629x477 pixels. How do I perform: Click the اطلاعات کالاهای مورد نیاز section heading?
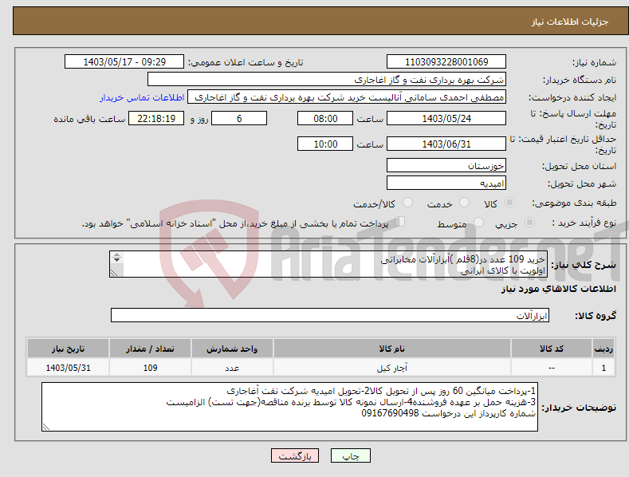(558, 289)
